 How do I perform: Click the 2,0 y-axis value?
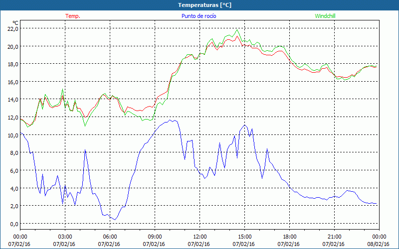coord(14,206)
